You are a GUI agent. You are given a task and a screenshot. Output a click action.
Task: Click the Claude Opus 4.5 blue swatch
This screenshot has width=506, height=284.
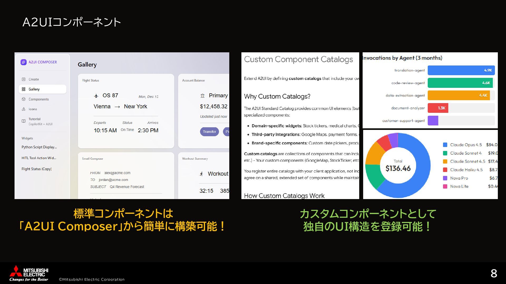pos(445,145)
